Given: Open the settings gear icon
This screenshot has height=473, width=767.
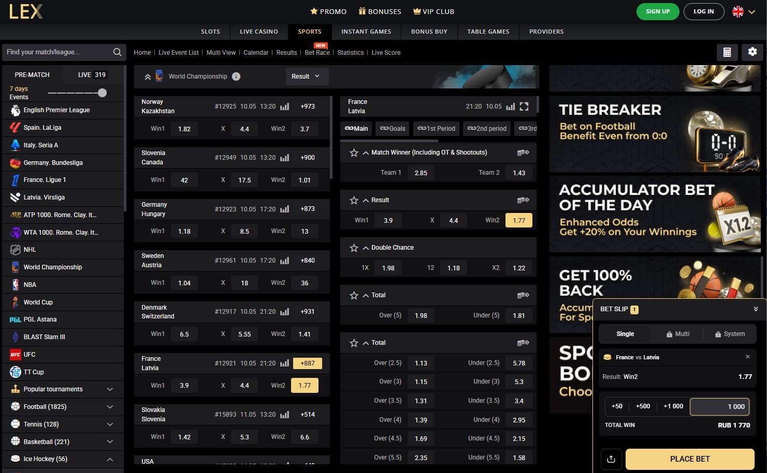Looking at the screenshot, I should point(752,52).
